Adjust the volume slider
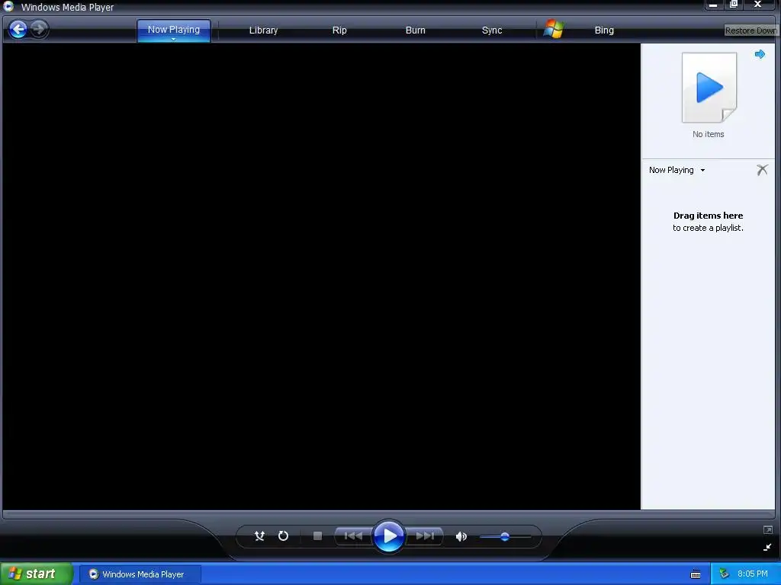 click(x=505, y=536)
